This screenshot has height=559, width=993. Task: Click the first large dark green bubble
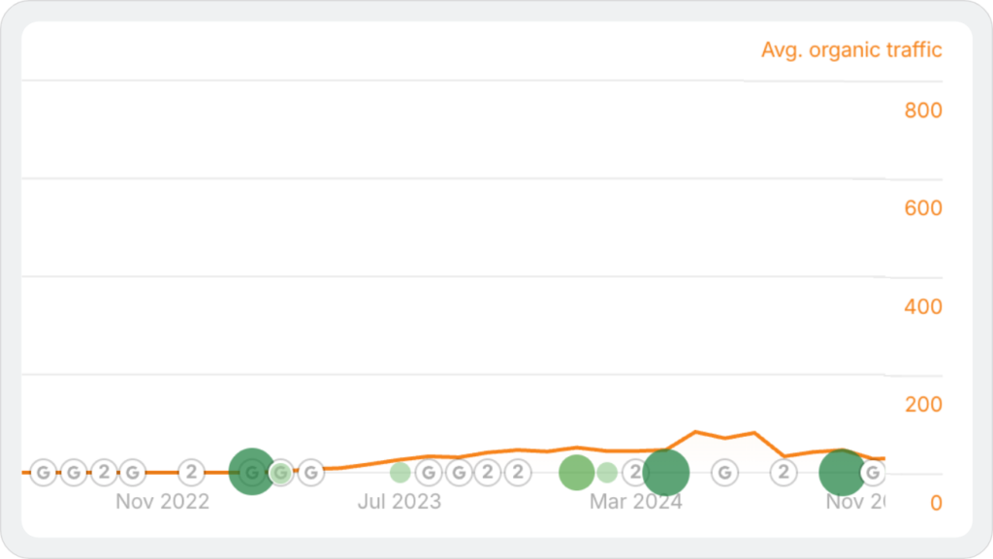tap(251, 472)
